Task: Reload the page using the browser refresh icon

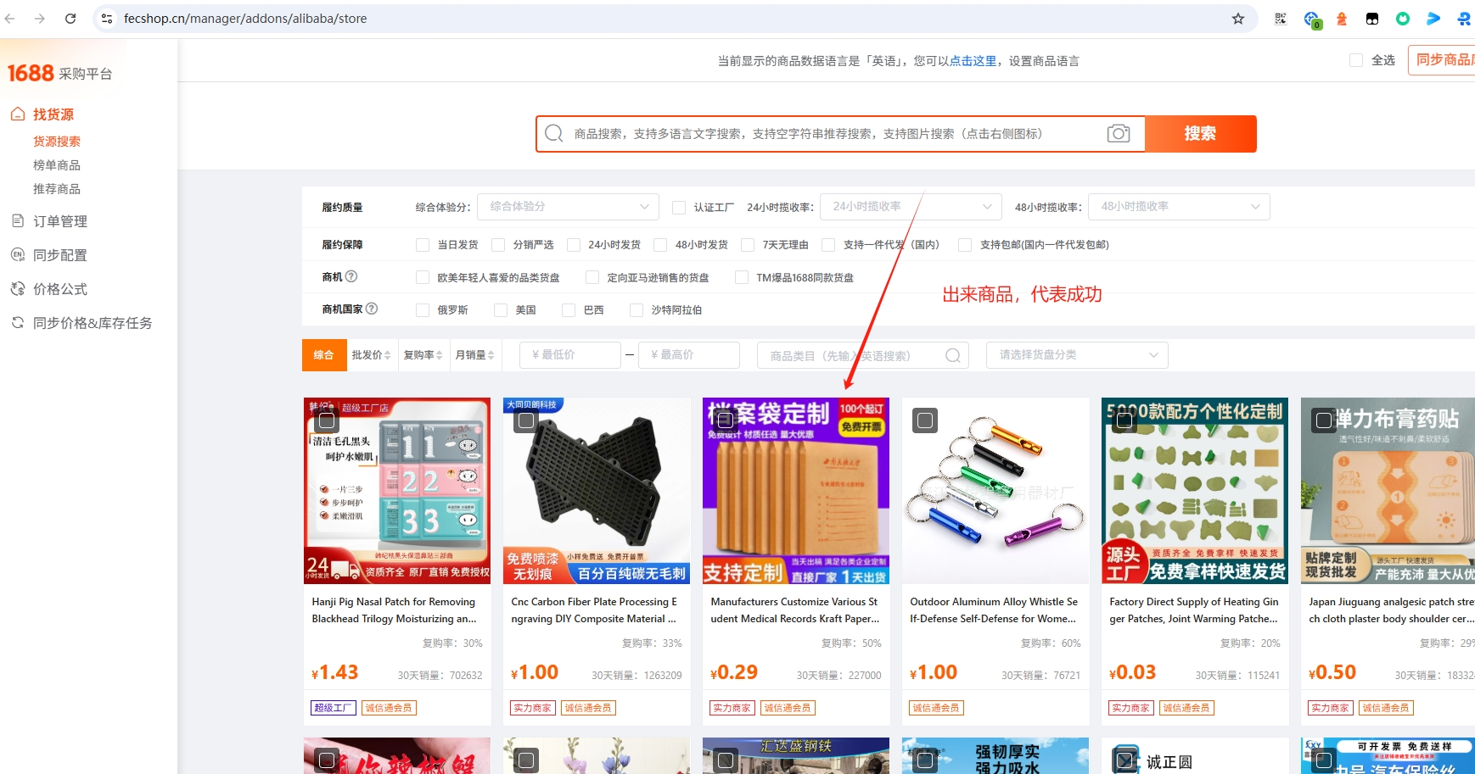Action: pos(70,19)
